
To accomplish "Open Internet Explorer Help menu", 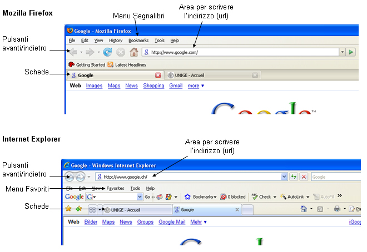I will point(150,188).
